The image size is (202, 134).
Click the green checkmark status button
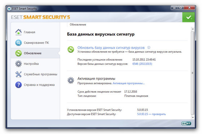pos(188,17)
